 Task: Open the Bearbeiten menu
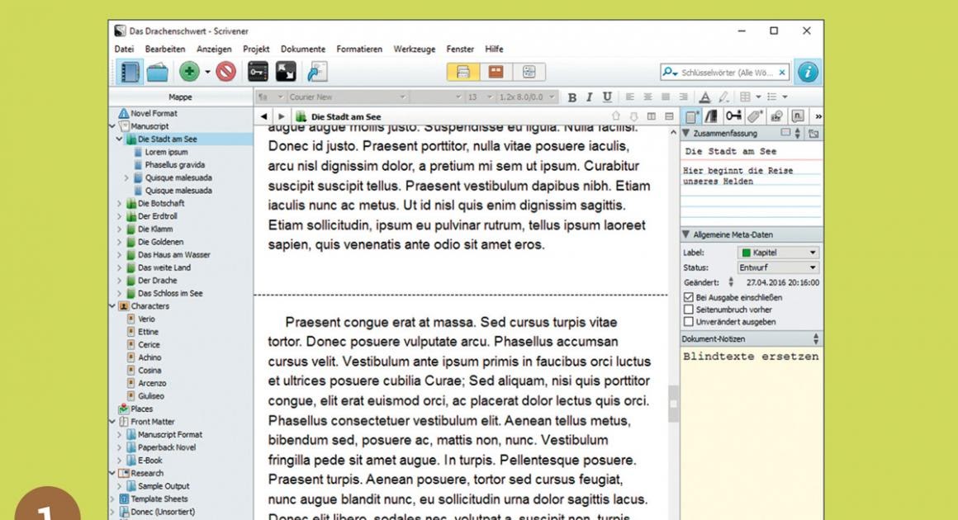(165, 49)
